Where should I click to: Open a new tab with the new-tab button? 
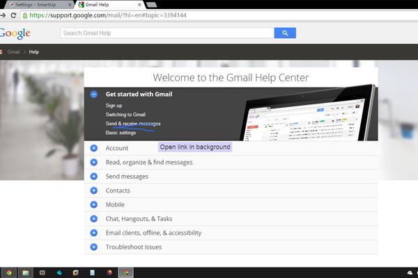[x=152, y=5]
